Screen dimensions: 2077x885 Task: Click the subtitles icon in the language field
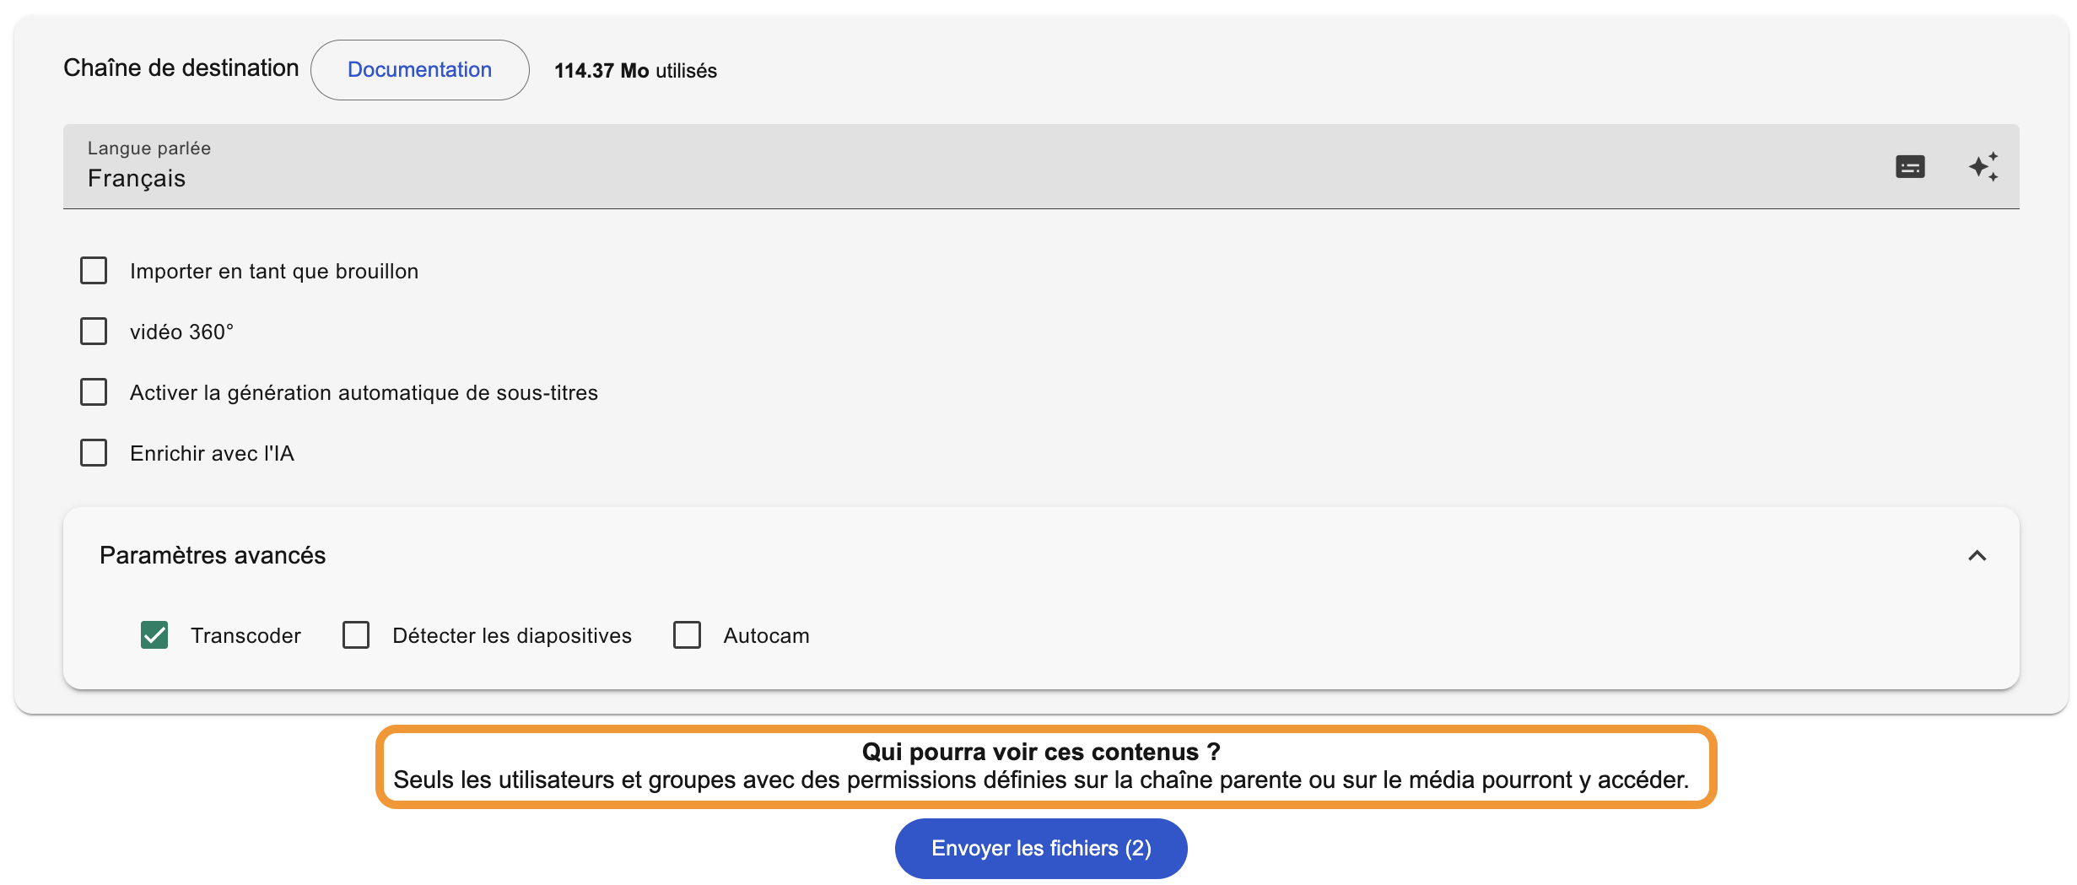tap(1910, 167)
